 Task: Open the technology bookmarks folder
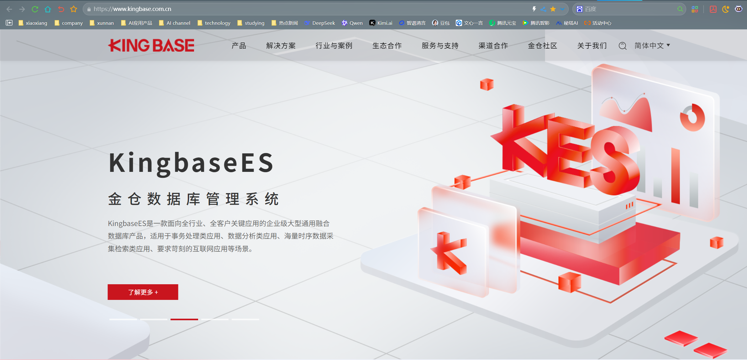click(214, 23)
